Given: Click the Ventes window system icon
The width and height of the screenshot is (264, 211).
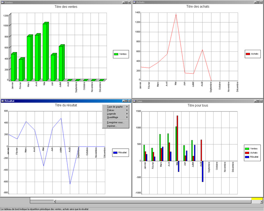Looking at the screenshot, I should coord(2,2).
